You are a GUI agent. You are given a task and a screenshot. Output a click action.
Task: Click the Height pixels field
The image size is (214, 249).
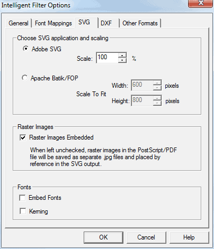142,100
